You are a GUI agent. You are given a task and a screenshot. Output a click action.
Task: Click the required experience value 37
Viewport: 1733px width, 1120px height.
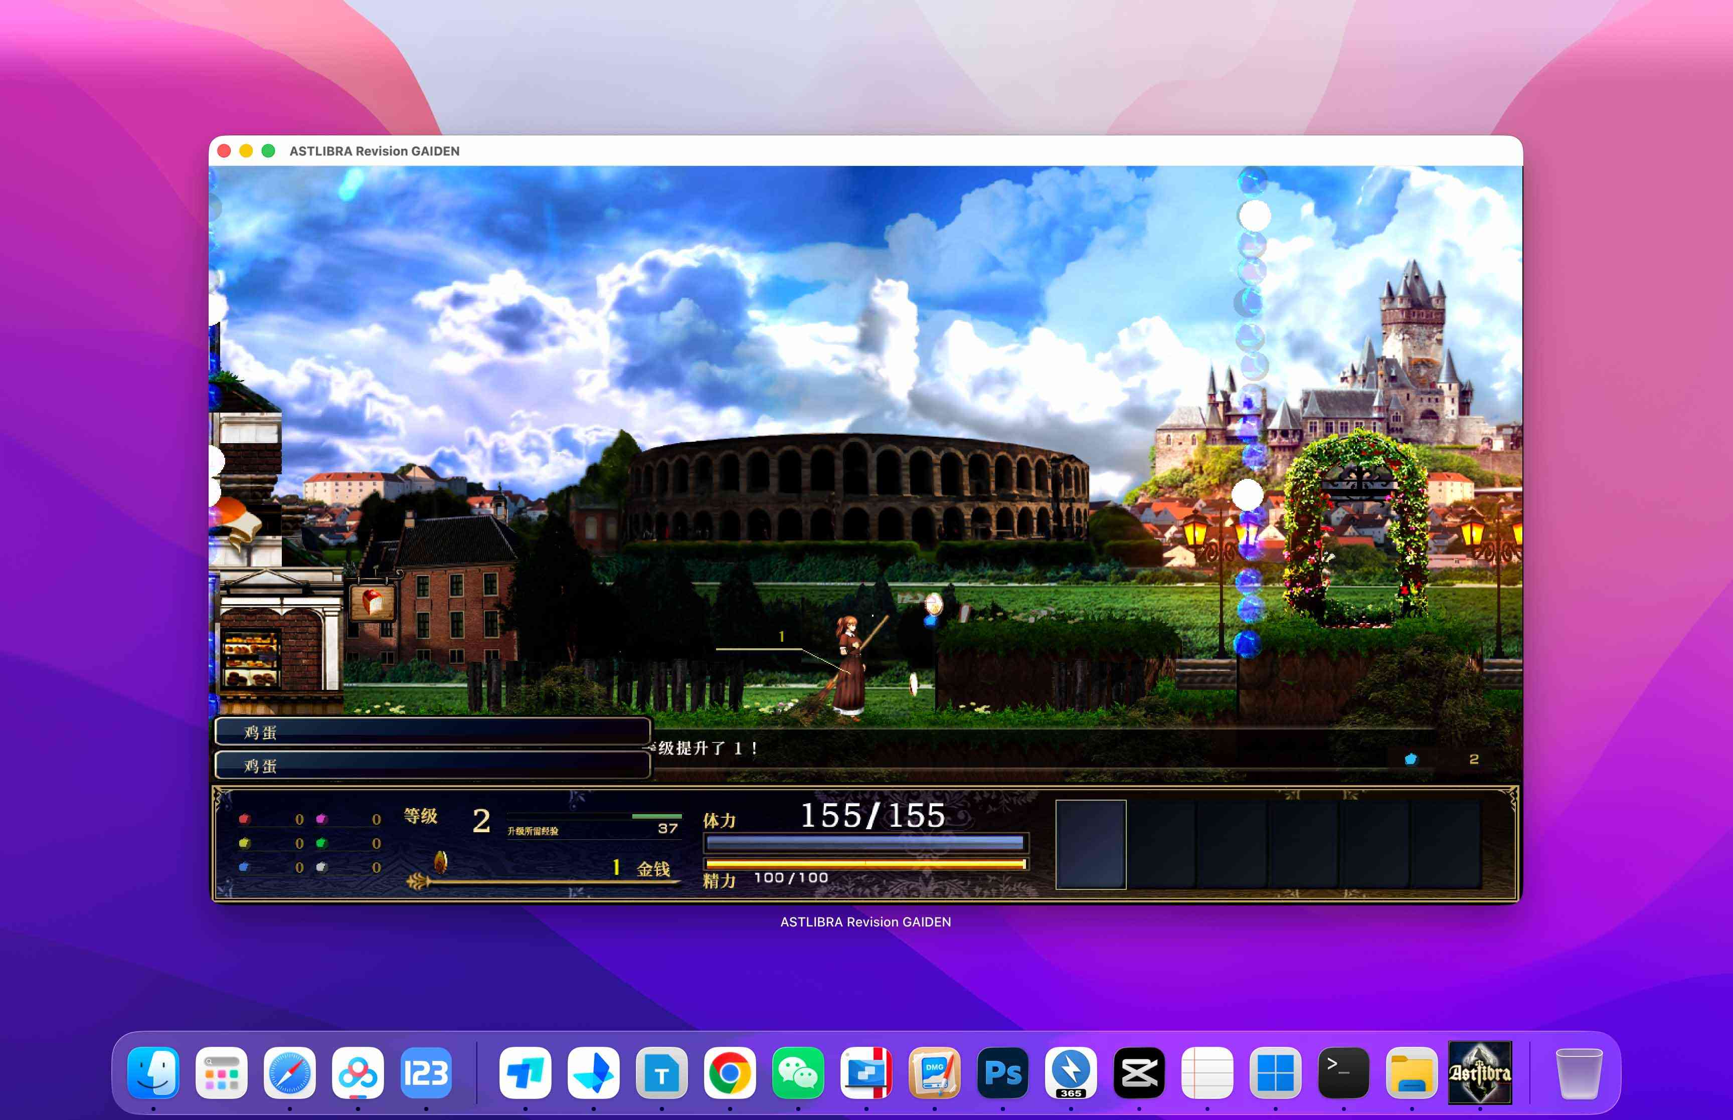pyautogui.click(x=667, y=828)
